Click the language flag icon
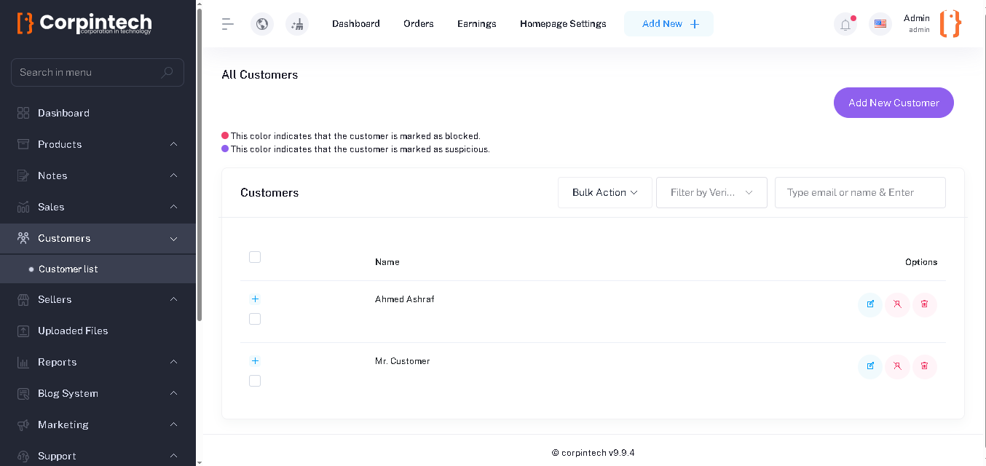Viewport: 986px width, 466px height. click(x=880, y=24)
